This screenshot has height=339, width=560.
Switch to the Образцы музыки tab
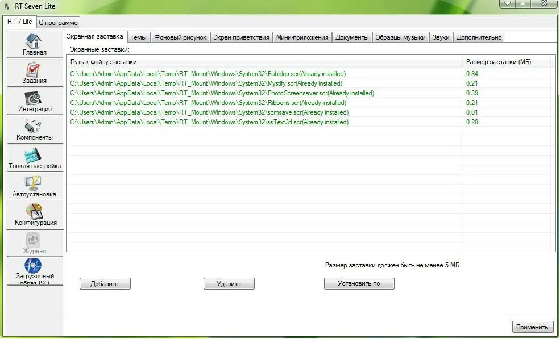(400, 37)
